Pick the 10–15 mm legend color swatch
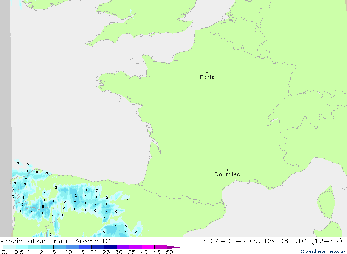This screenshot has height=254, width=347. pos(73,247)
